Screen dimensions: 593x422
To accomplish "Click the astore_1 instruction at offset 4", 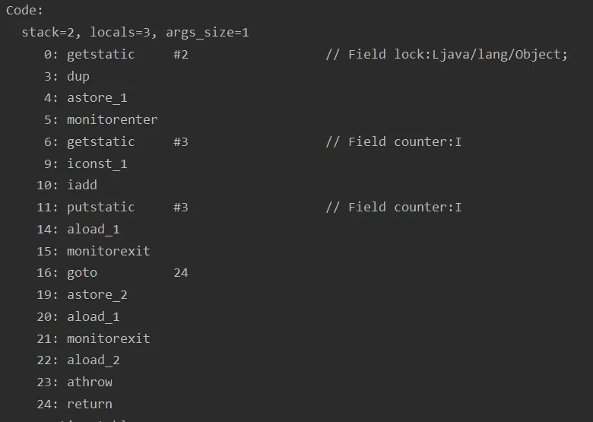I will coord(97,98).
